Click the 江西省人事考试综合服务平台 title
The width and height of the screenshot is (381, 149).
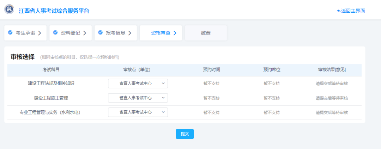(x=54, y=11)
